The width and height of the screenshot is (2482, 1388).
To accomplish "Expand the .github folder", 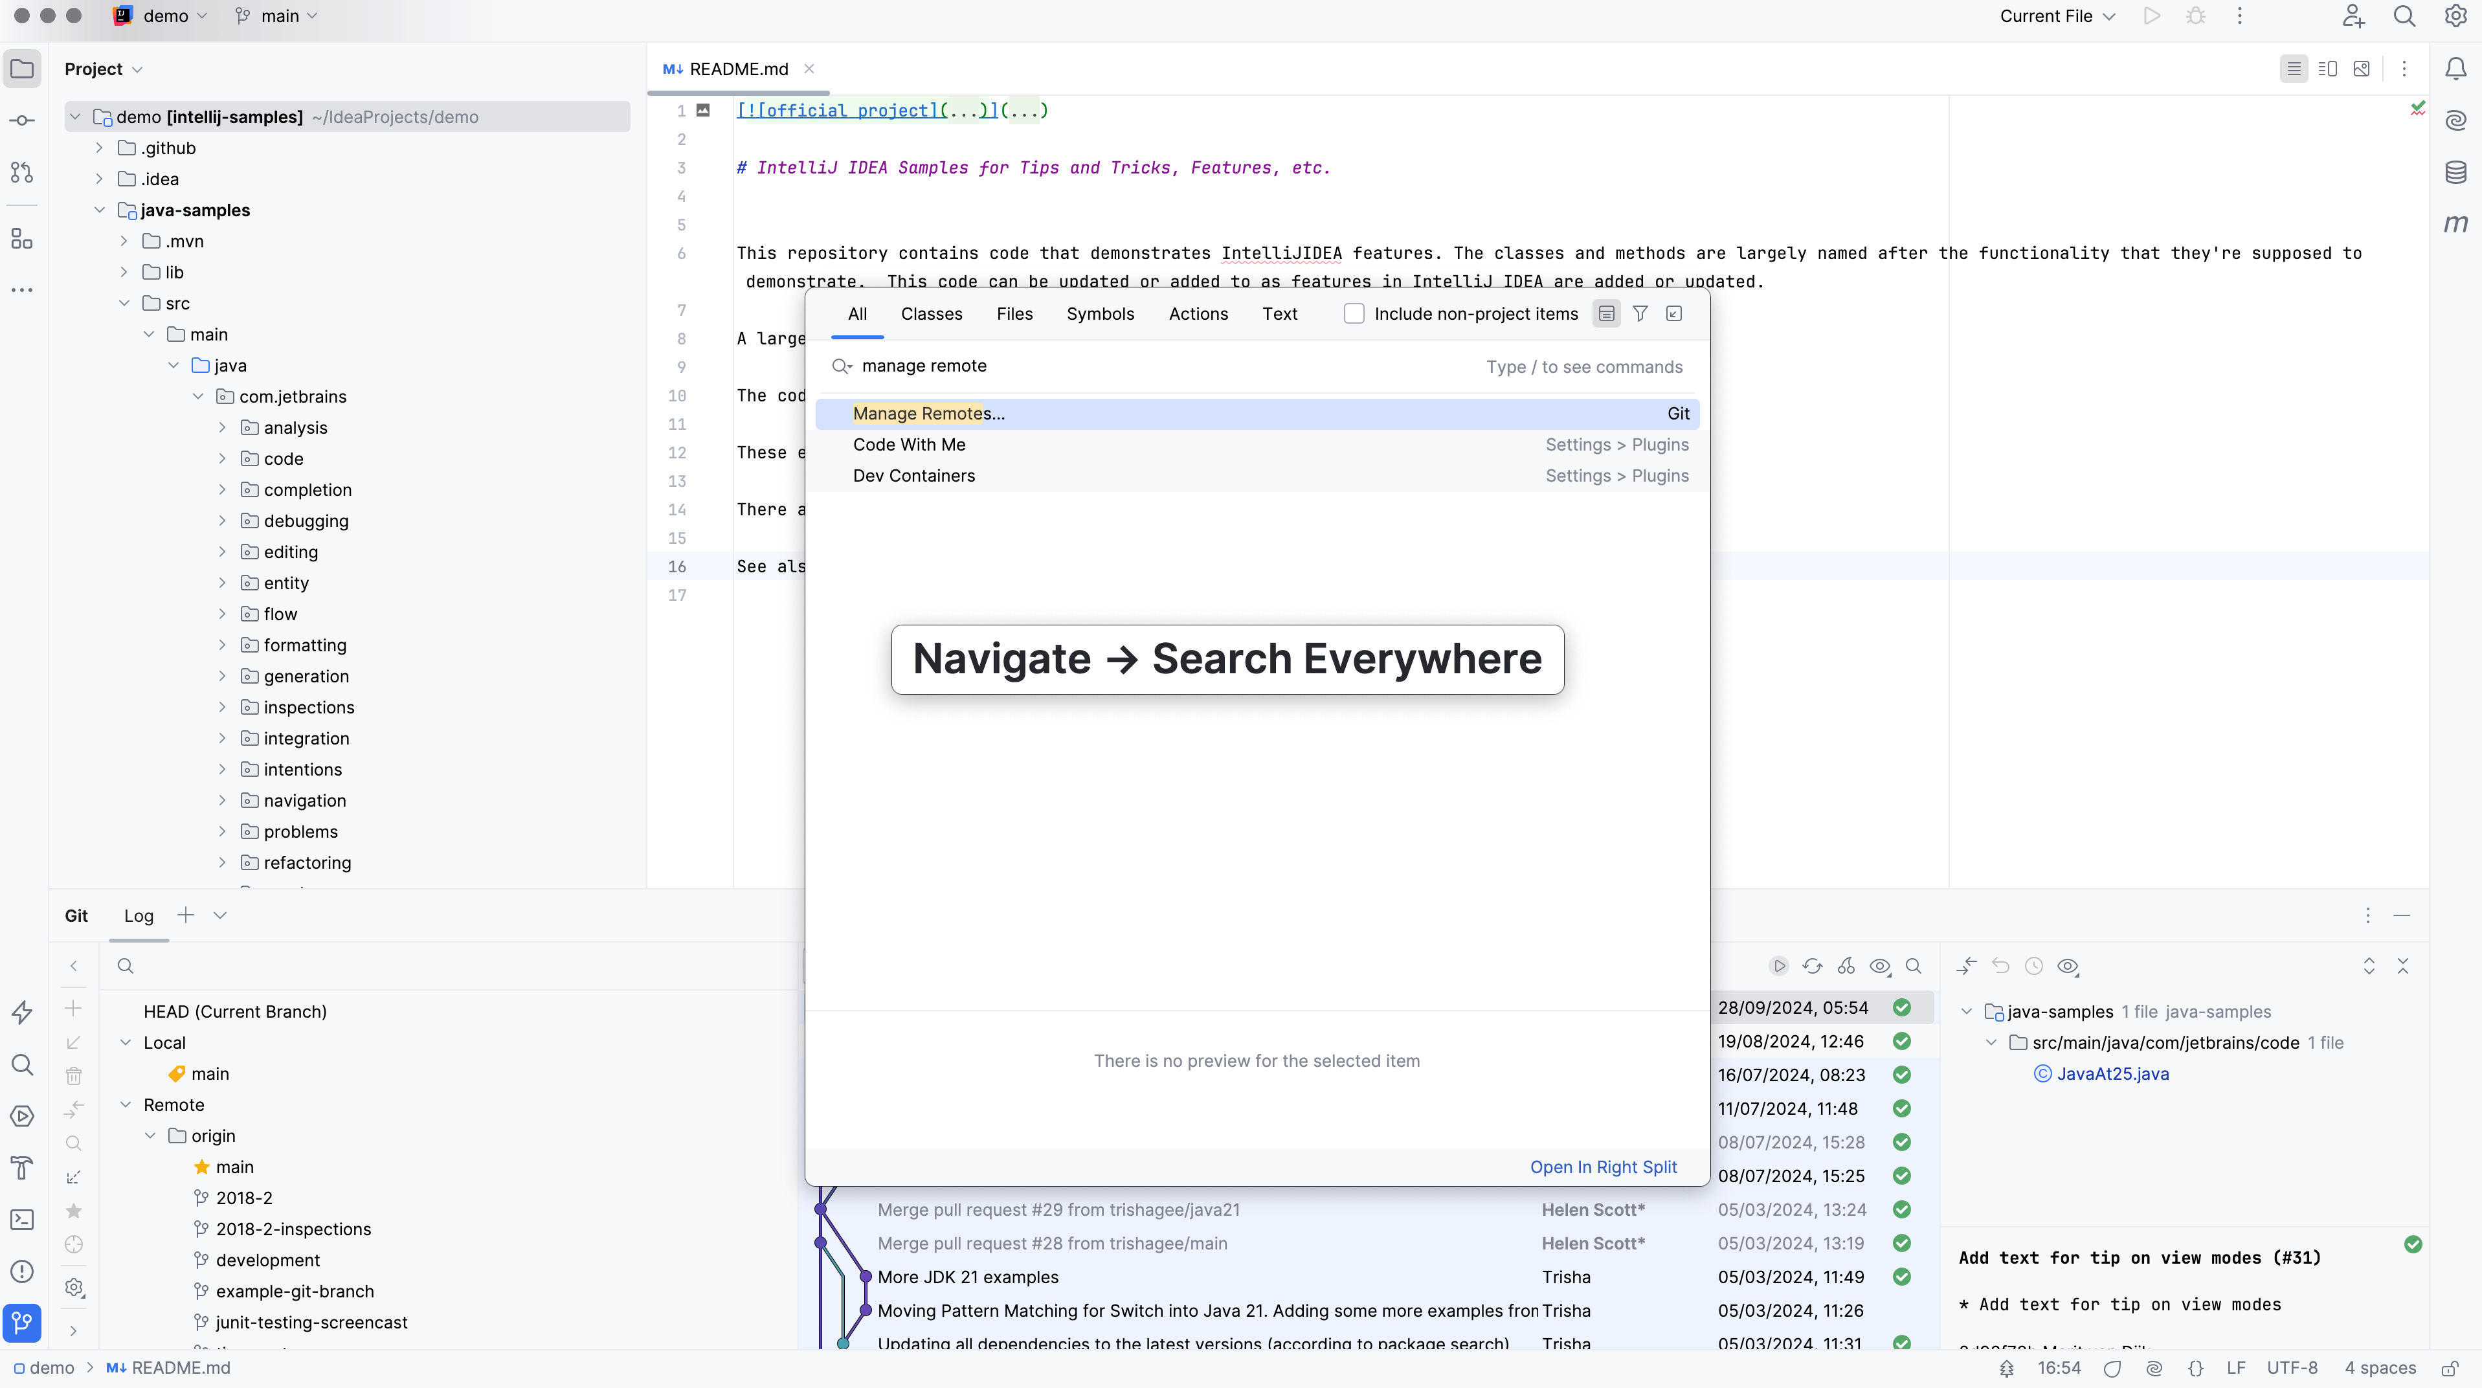I will (99, 148).
